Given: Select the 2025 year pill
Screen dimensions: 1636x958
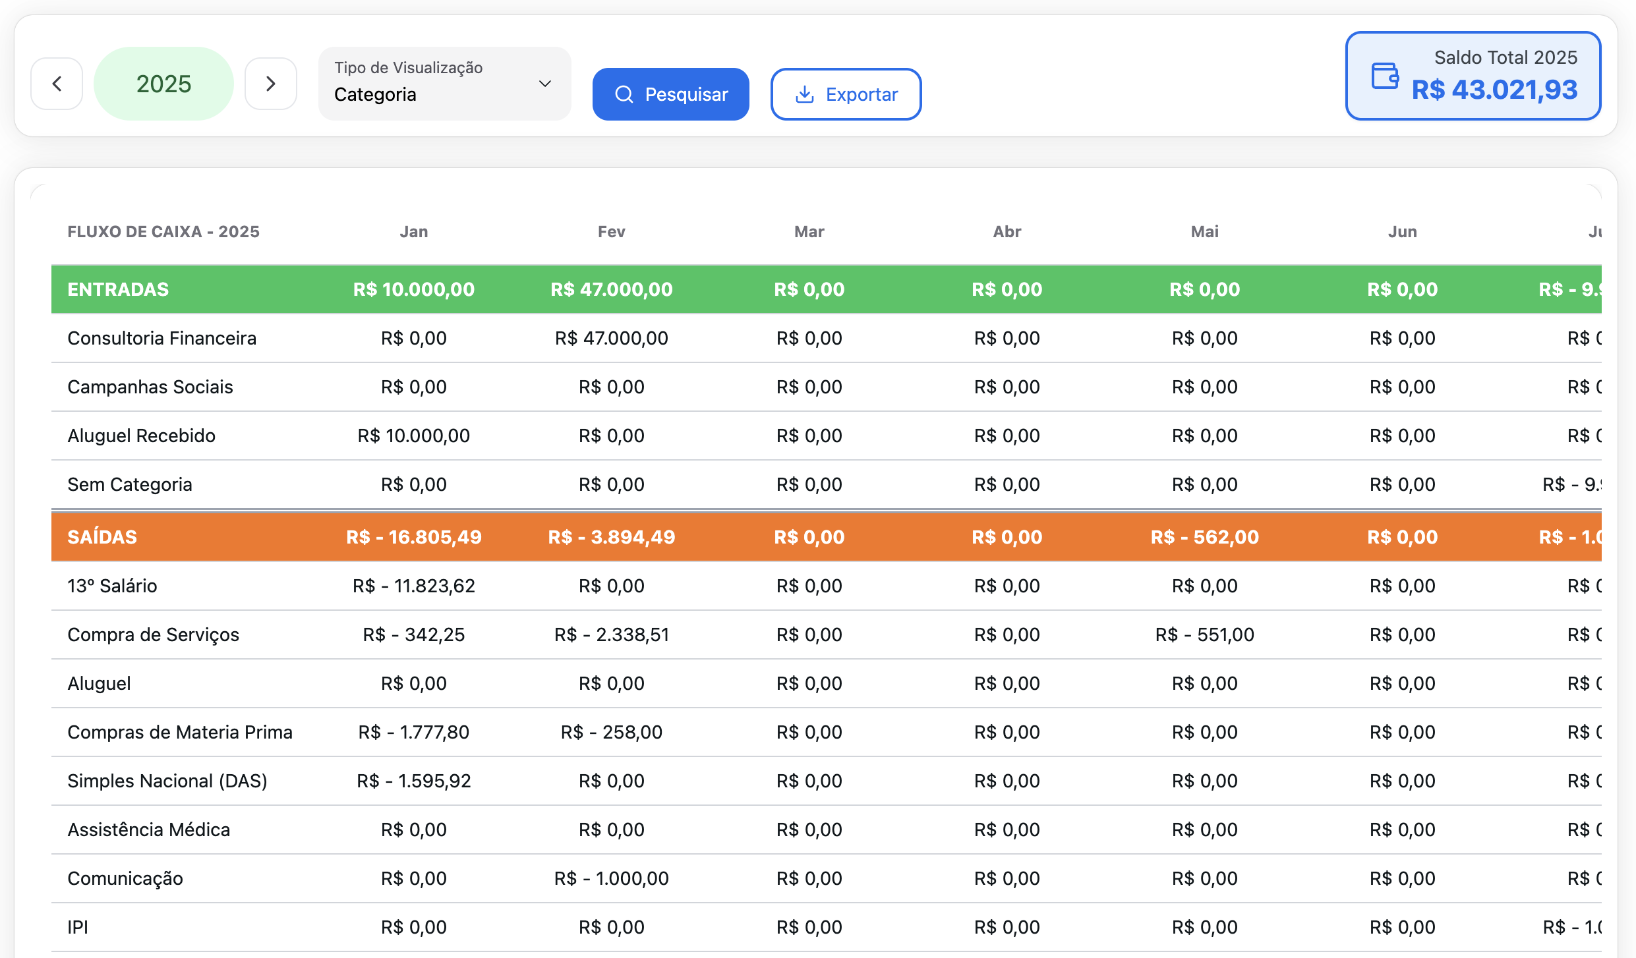Looking at the screenshot, I should click(x=163, y=84).
